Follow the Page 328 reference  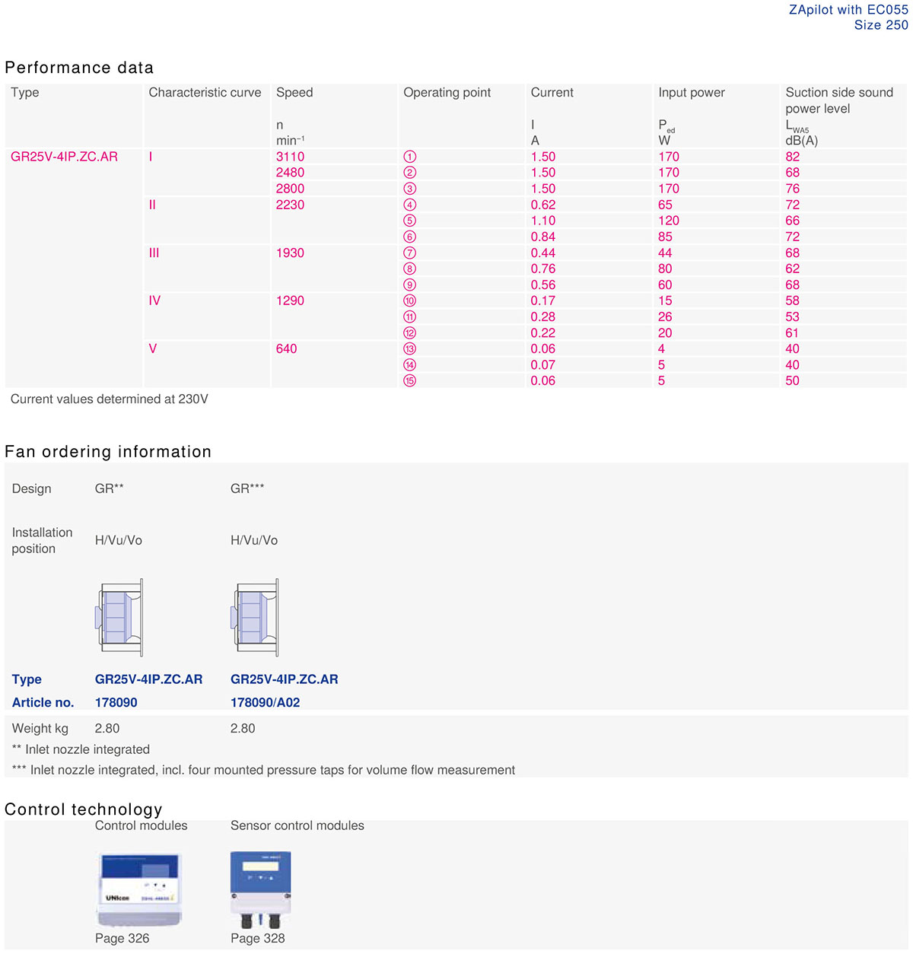tap(258, 938)
